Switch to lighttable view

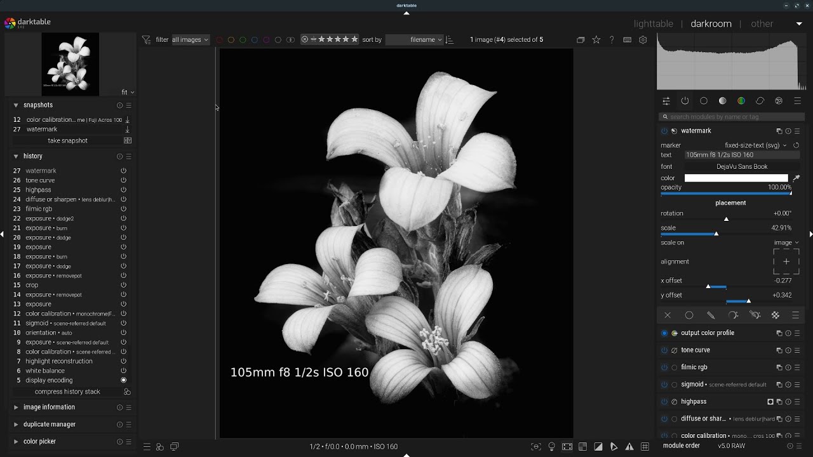point(653,23)
